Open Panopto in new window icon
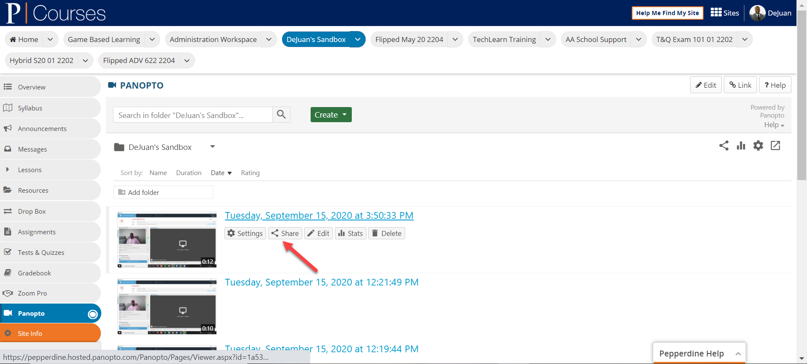The width and height of the screenshot is (807, 364). tap(775, 146)
